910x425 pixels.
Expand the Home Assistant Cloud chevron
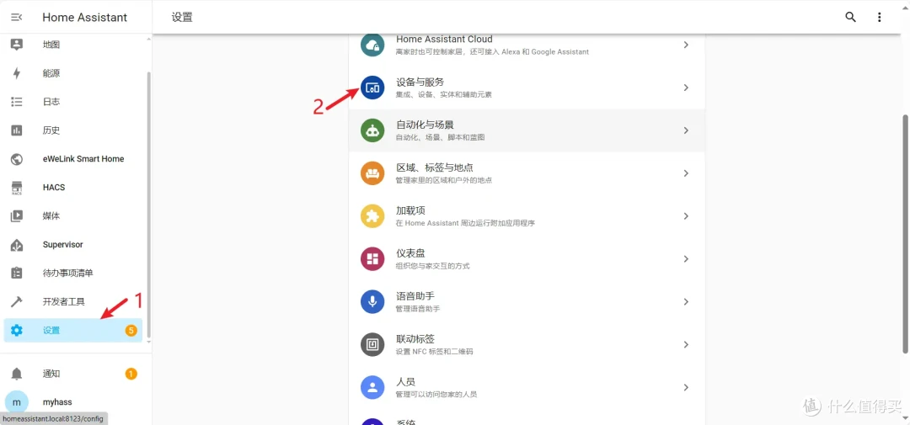pos(686,45)
